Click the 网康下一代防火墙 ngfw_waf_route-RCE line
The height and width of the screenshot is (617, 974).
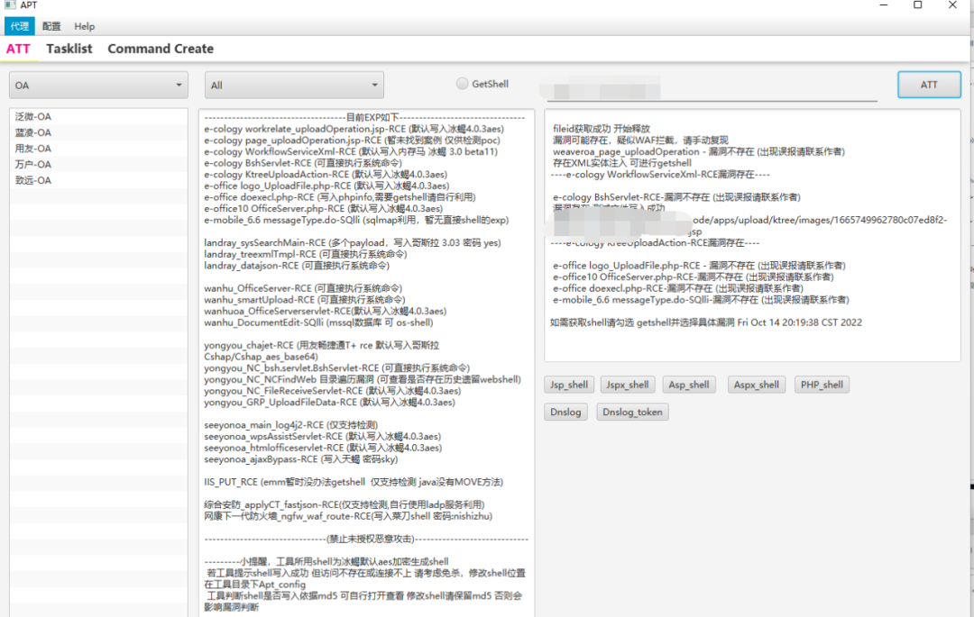pos(348,516)
